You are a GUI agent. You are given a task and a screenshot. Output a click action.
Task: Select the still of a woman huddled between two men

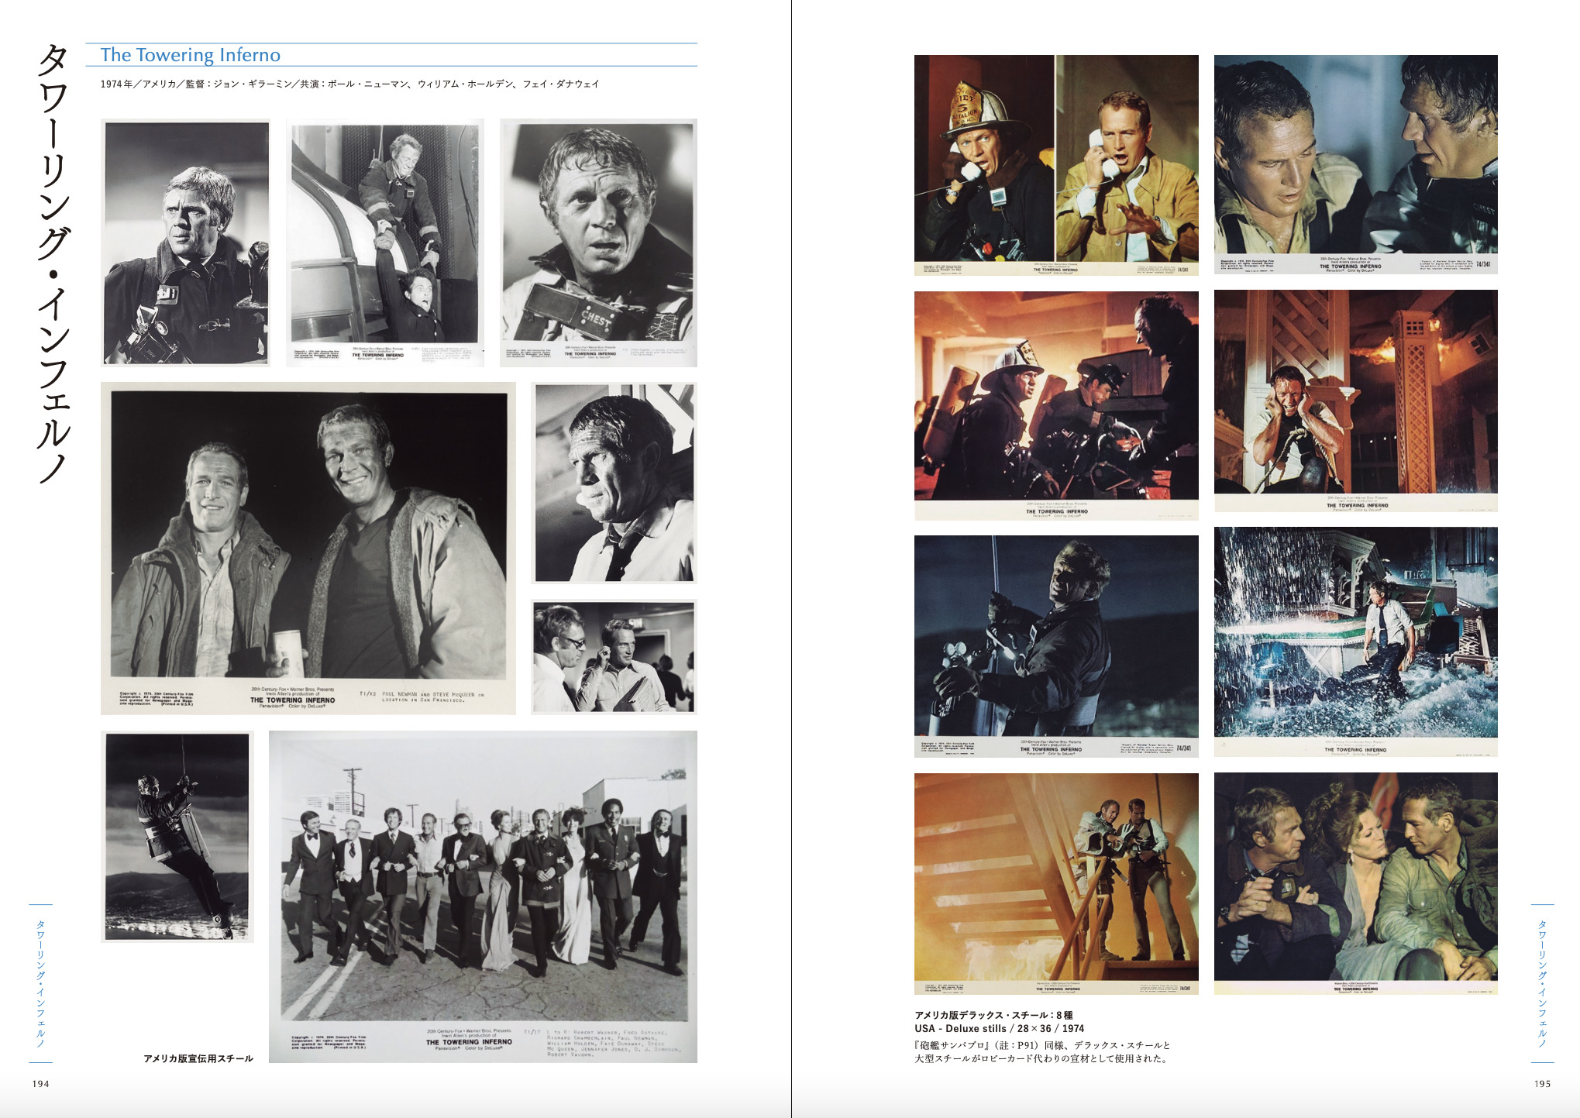pyautogui.click(x=1355, y=884)
